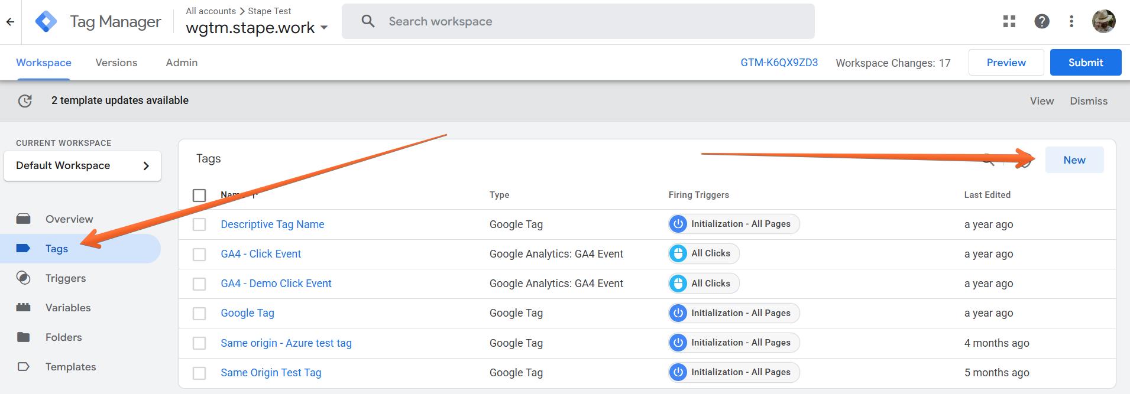
Task: Click the Triggers sidebar icon
Action: (24, 278)
